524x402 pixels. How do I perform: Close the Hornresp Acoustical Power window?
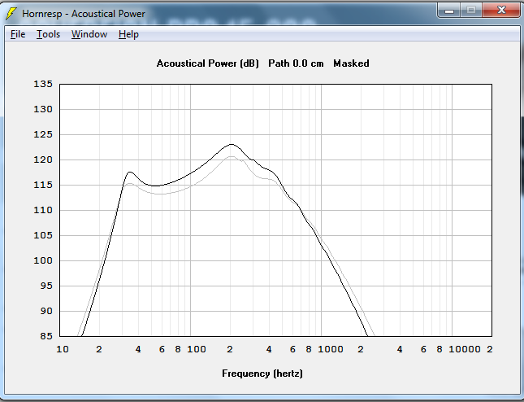coord(501,11)
